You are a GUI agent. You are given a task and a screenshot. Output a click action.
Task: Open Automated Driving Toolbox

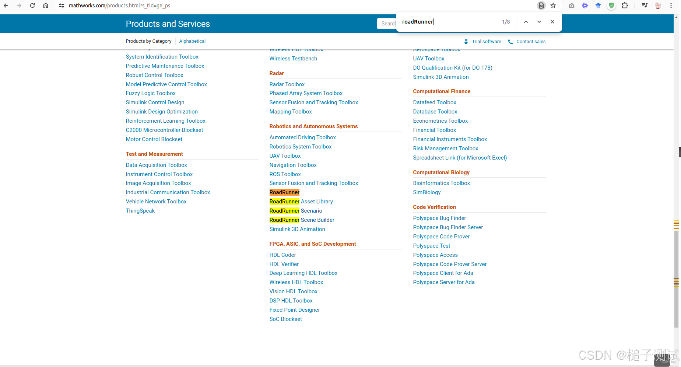(x=302, y=137)
